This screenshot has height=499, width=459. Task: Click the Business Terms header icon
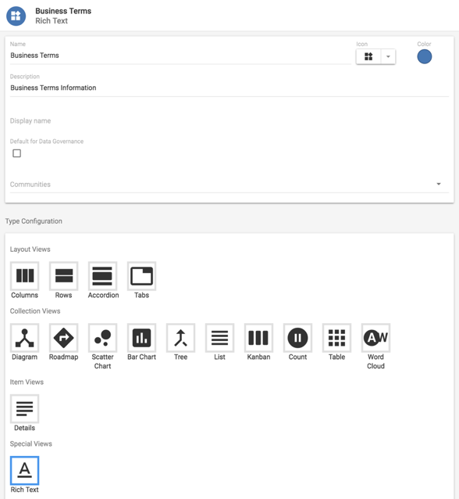coord(16,16)
